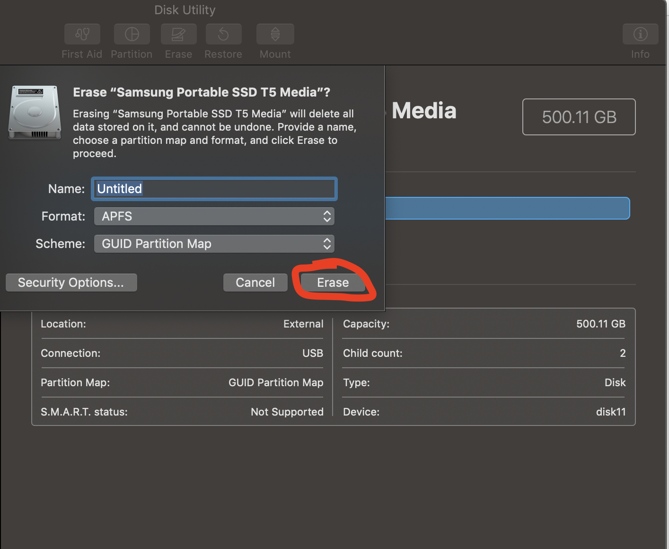Open the Partition tool

point(131,34)
